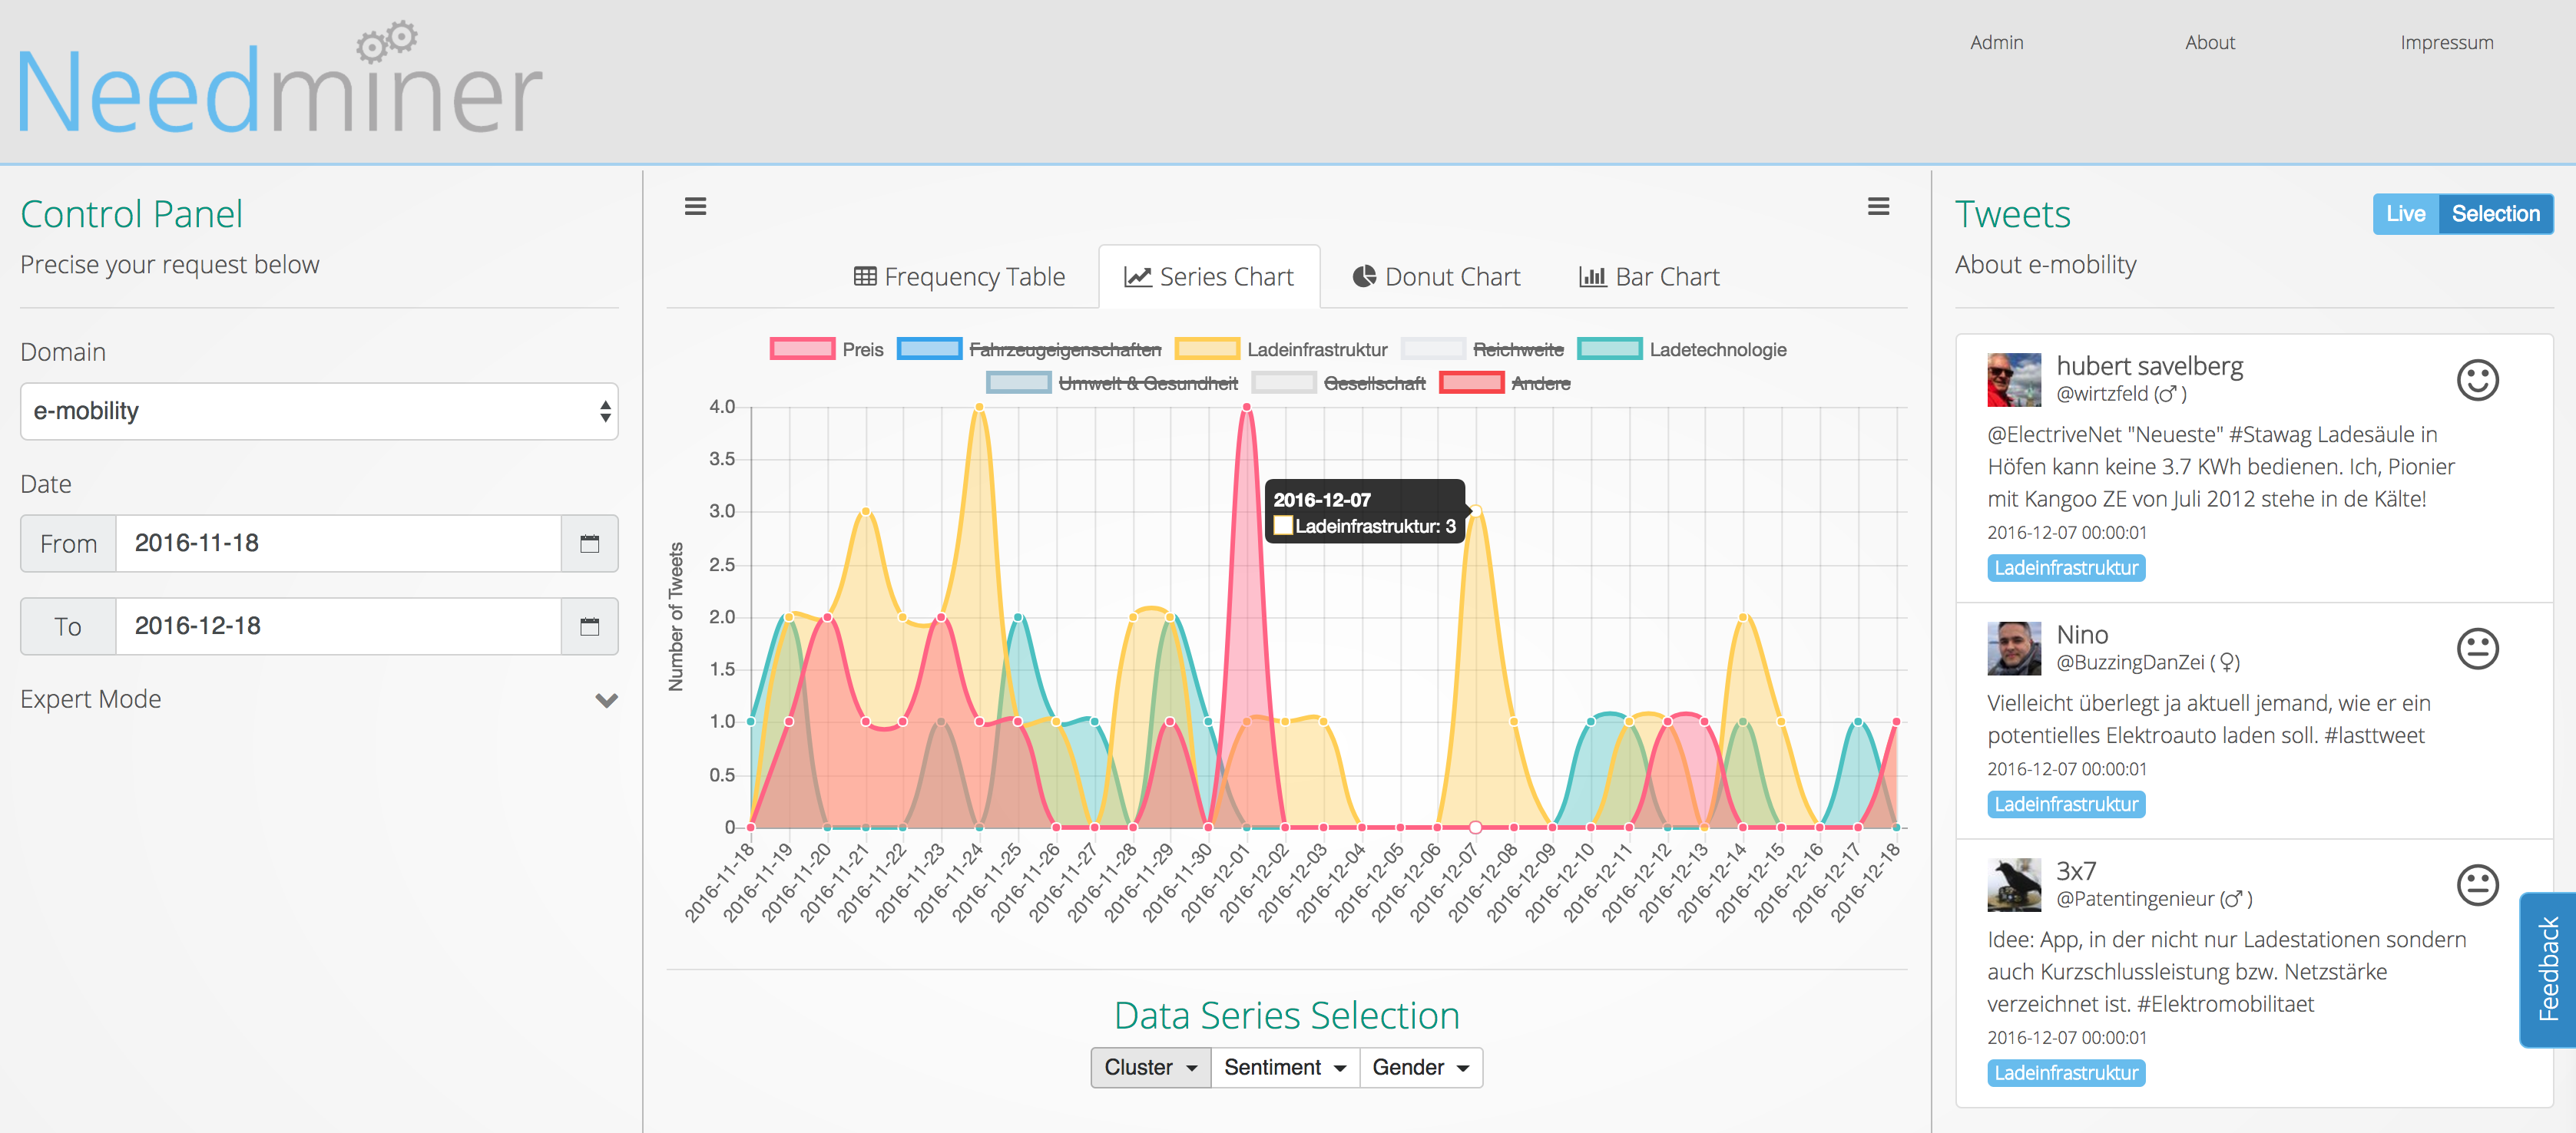The width and height of the screenshot is (2576, 1133).
Task: Open the Impressum page
Action: (2446, 43)
